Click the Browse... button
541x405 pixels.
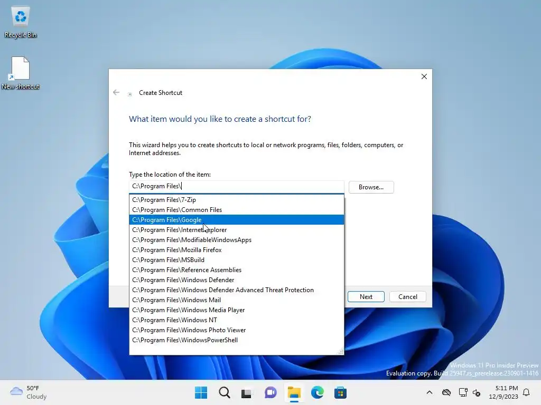coord(371,187)
